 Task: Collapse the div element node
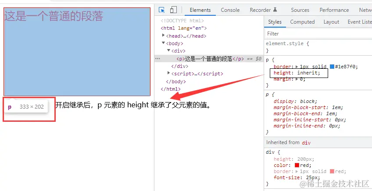[x=169, y=50]
